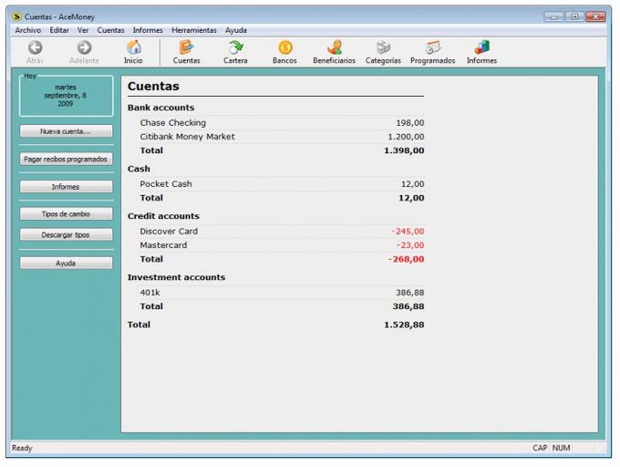The height and width of the screenshot is (467, 620).
Task: Click the Informes sidebar button
Action: tap(66, 187)
